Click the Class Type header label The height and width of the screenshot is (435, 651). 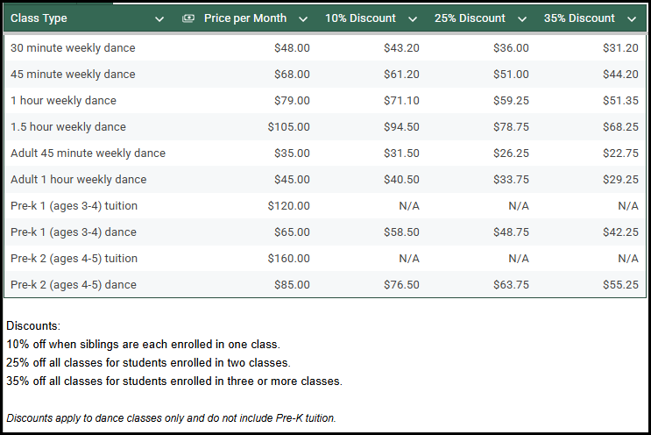pos(39,18)
